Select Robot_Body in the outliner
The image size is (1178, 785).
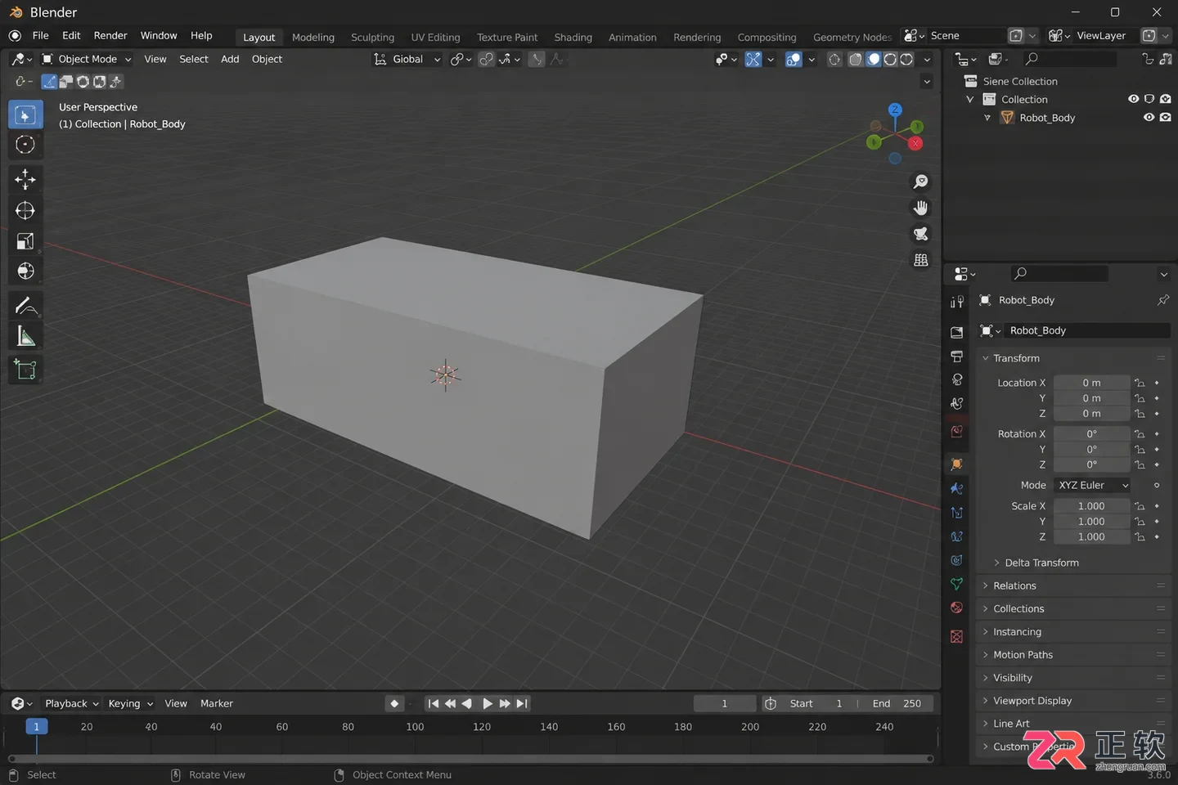(x=1047, y=118)
